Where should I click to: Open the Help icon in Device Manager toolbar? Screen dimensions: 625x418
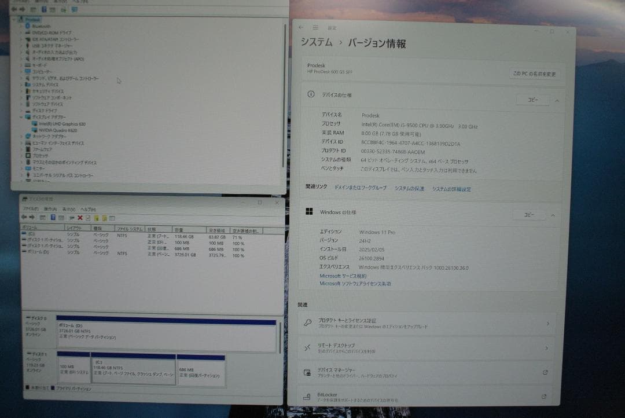45,10
